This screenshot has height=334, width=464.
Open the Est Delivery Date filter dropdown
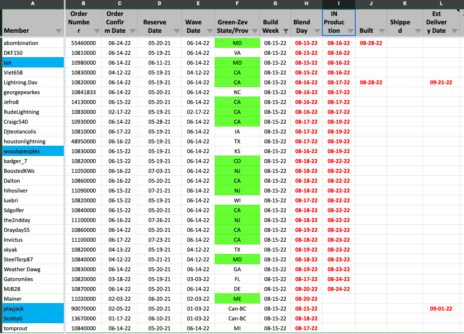tap(454, 31)
